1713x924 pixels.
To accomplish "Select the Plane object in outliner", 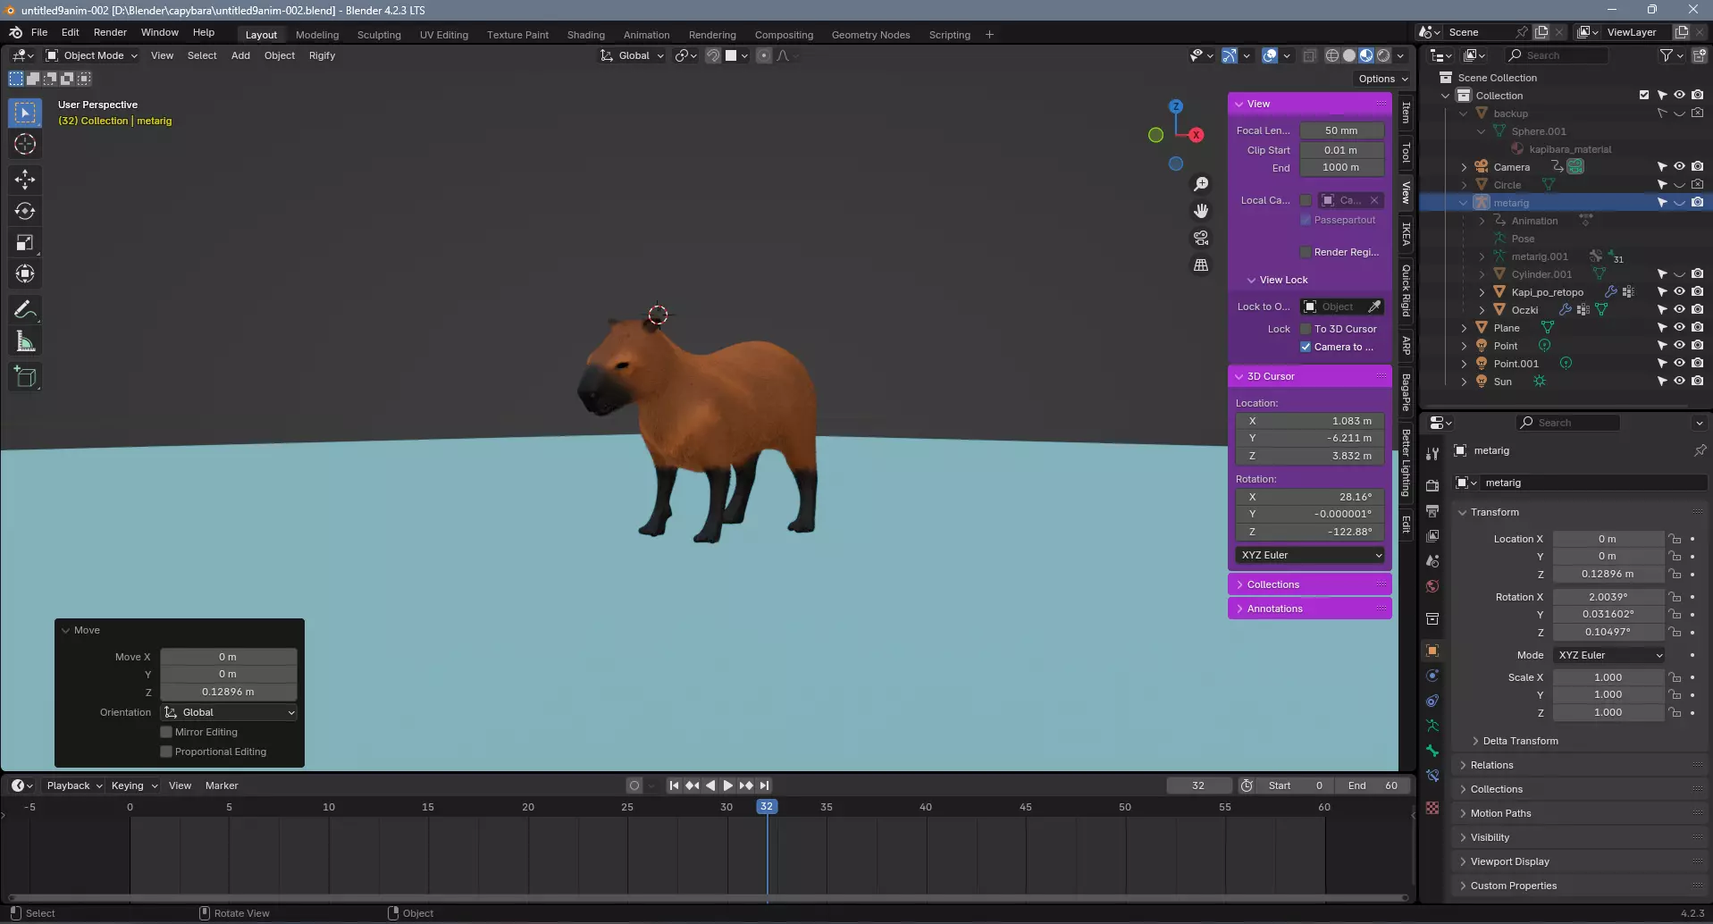I will (1507, 328).
